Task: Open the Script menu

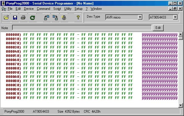Action: tap(57, 9)
